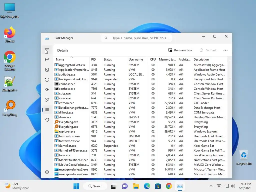Open the Users page in sidebar
This screenshot has height=192, width=256.
click(47, 99)
